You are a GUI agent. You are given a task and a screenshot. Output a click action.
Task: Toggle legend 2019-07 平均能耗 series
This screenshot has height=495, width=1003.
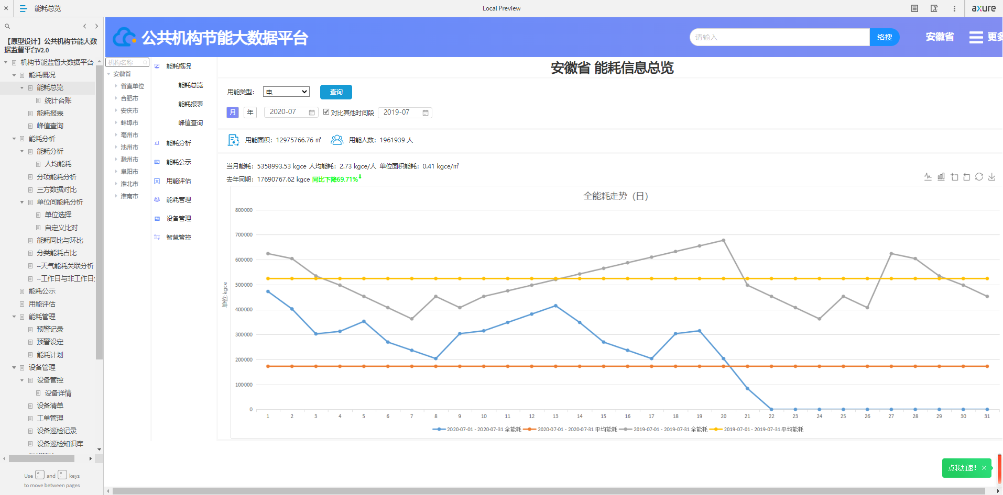coord(757,430)
